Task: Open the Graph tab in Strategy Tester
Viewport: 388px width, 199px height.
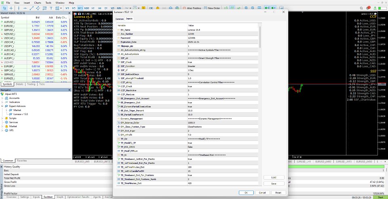Action: pyautogui.click(x=60, y=197)
